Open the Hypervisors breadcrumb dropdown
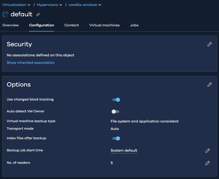The width and height of the screenshot is (219, 179). 61,5
